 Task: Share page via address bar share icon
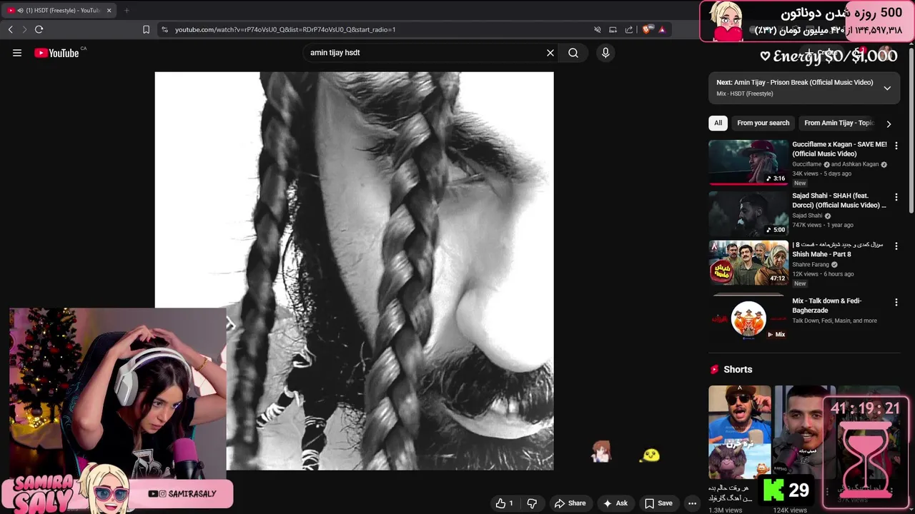(629, 29)
